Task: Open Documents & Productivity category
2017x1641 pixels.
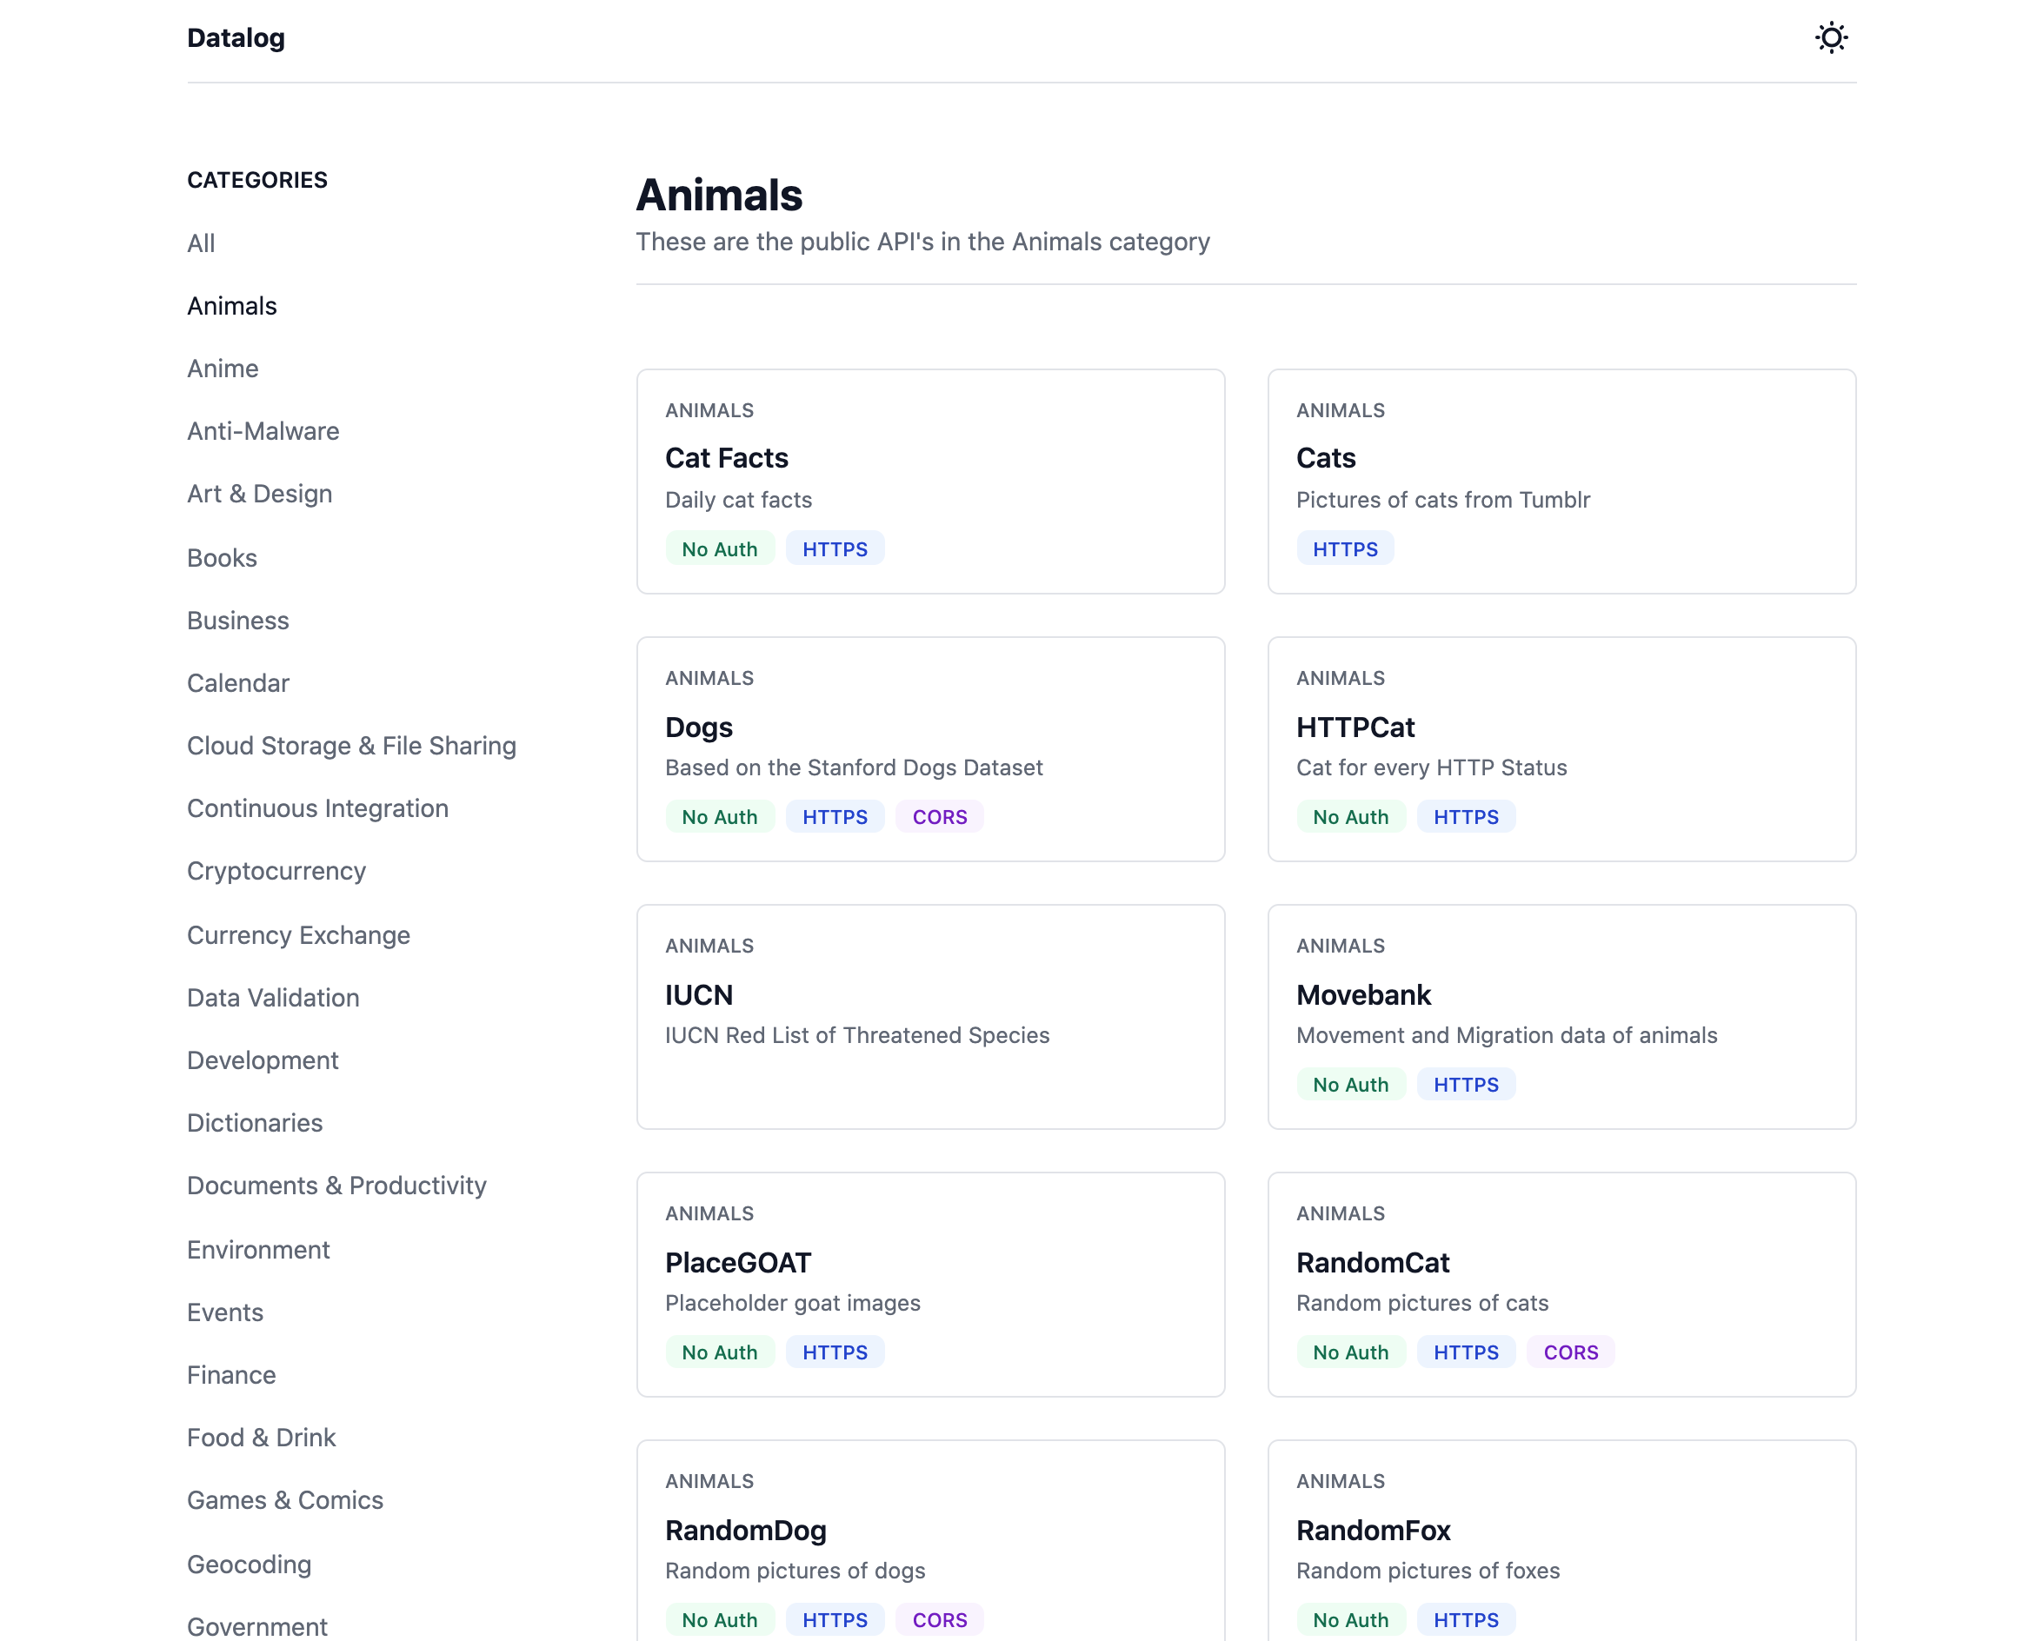Action: click(336, 1186)
